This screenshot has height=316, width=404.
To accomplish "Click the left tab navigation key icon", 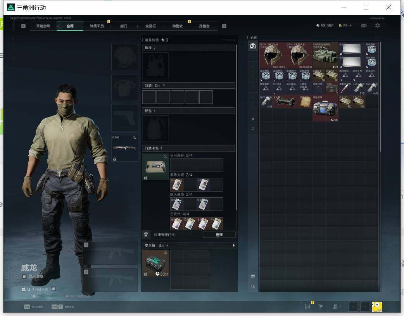I will [x=23, y=26].
